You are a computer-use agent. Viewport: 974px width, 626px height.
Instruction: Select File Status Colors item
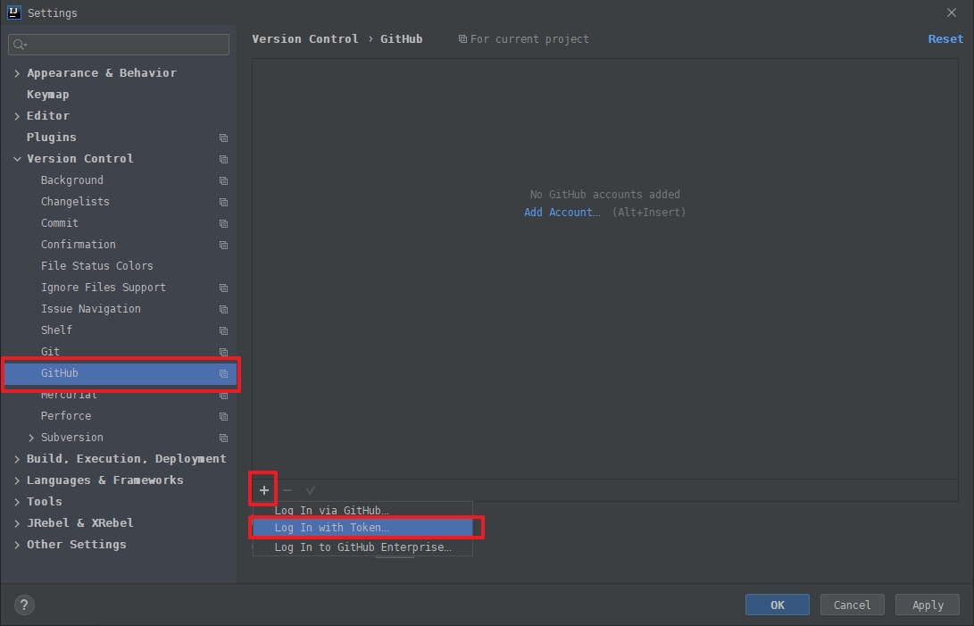[97, 266]
